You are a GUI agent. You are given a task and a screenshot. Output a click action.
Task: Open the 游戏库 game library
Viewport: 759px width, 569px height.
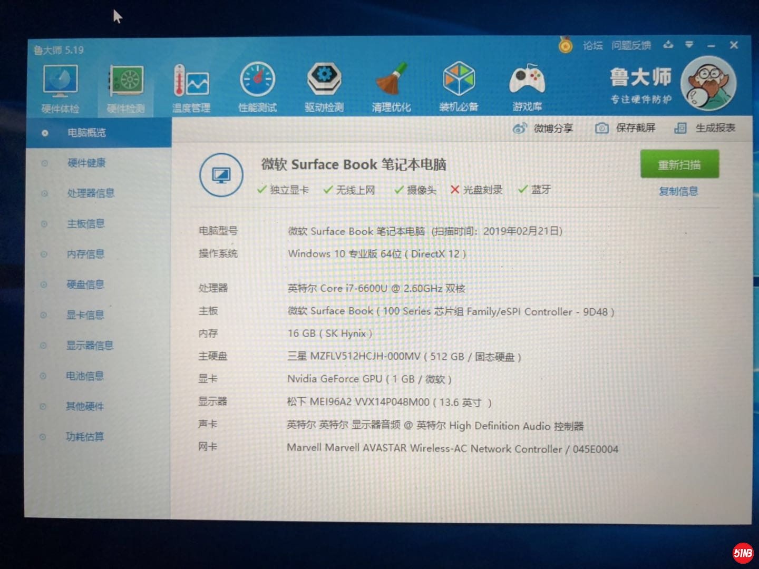click(x=527, y=88)
